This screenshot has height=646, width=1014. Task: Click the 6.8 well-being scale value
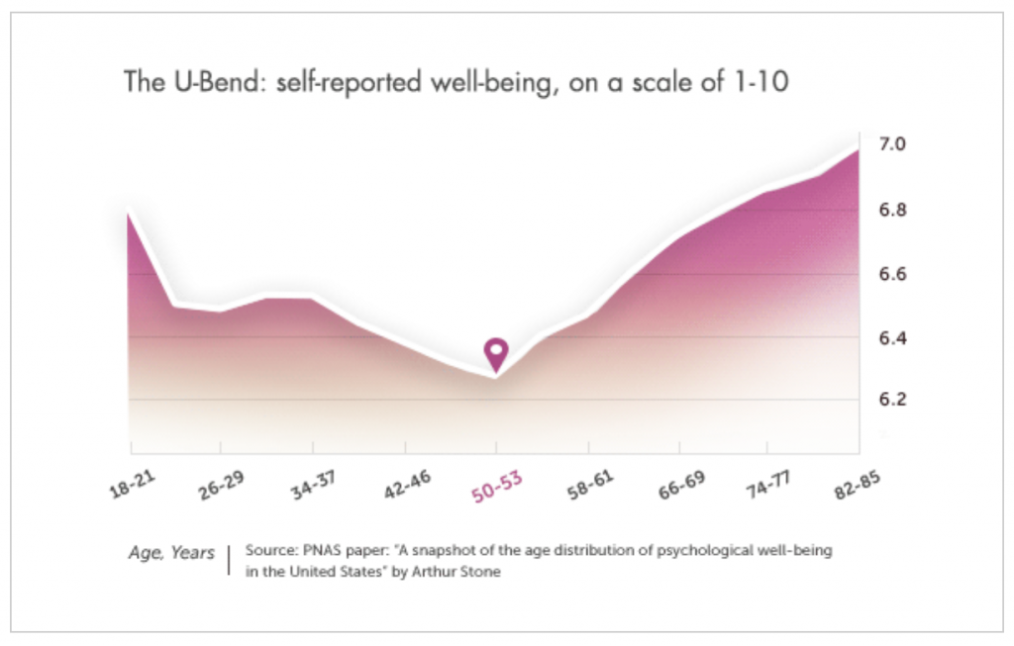click(893, 211)
